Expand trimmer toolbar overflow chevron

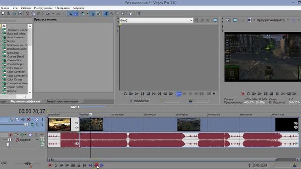click(214, 94)
